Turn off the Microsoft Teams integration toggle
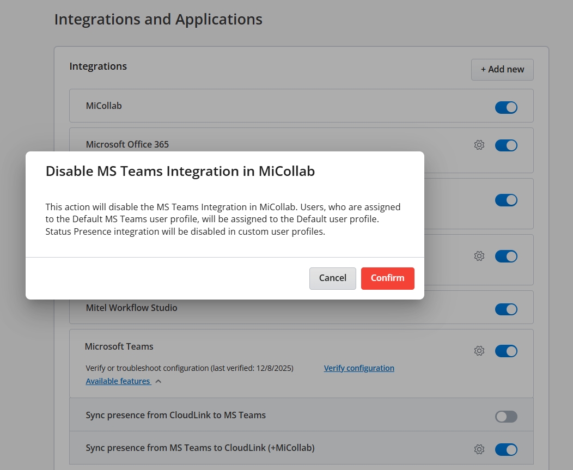The image size is (573, 470). click(505, 351)
